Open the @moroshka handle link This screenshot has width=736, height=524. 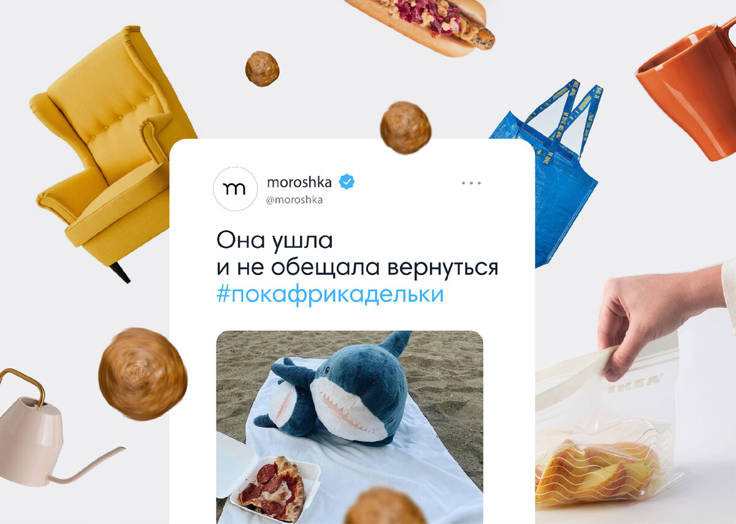(x=294, y=200)
